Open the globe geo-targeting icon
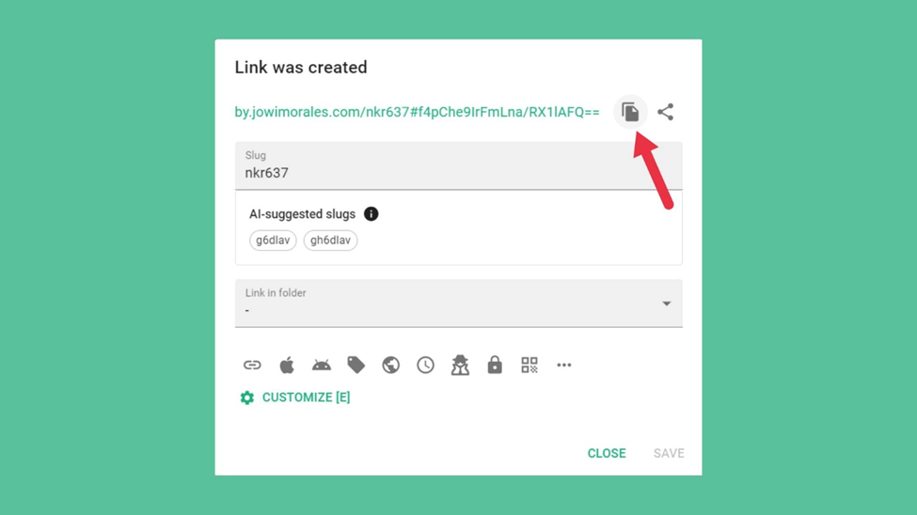Image resolution: width=917 pixels, height=515 pixels. coord(390,365)
